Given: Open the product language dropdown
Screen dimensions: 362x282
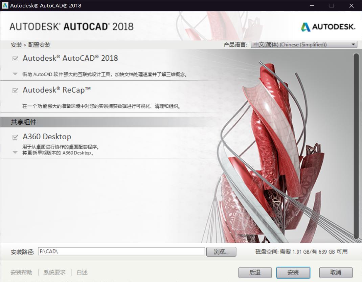Looking at the screenshot, I should [304, 44].
